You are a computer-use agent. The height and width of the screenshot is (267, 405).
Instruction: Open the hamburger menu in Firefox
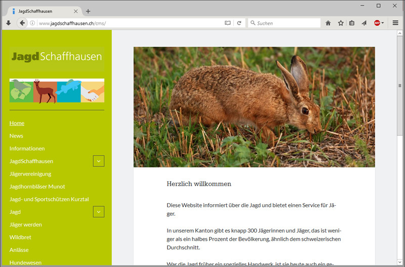coord(395,23)
